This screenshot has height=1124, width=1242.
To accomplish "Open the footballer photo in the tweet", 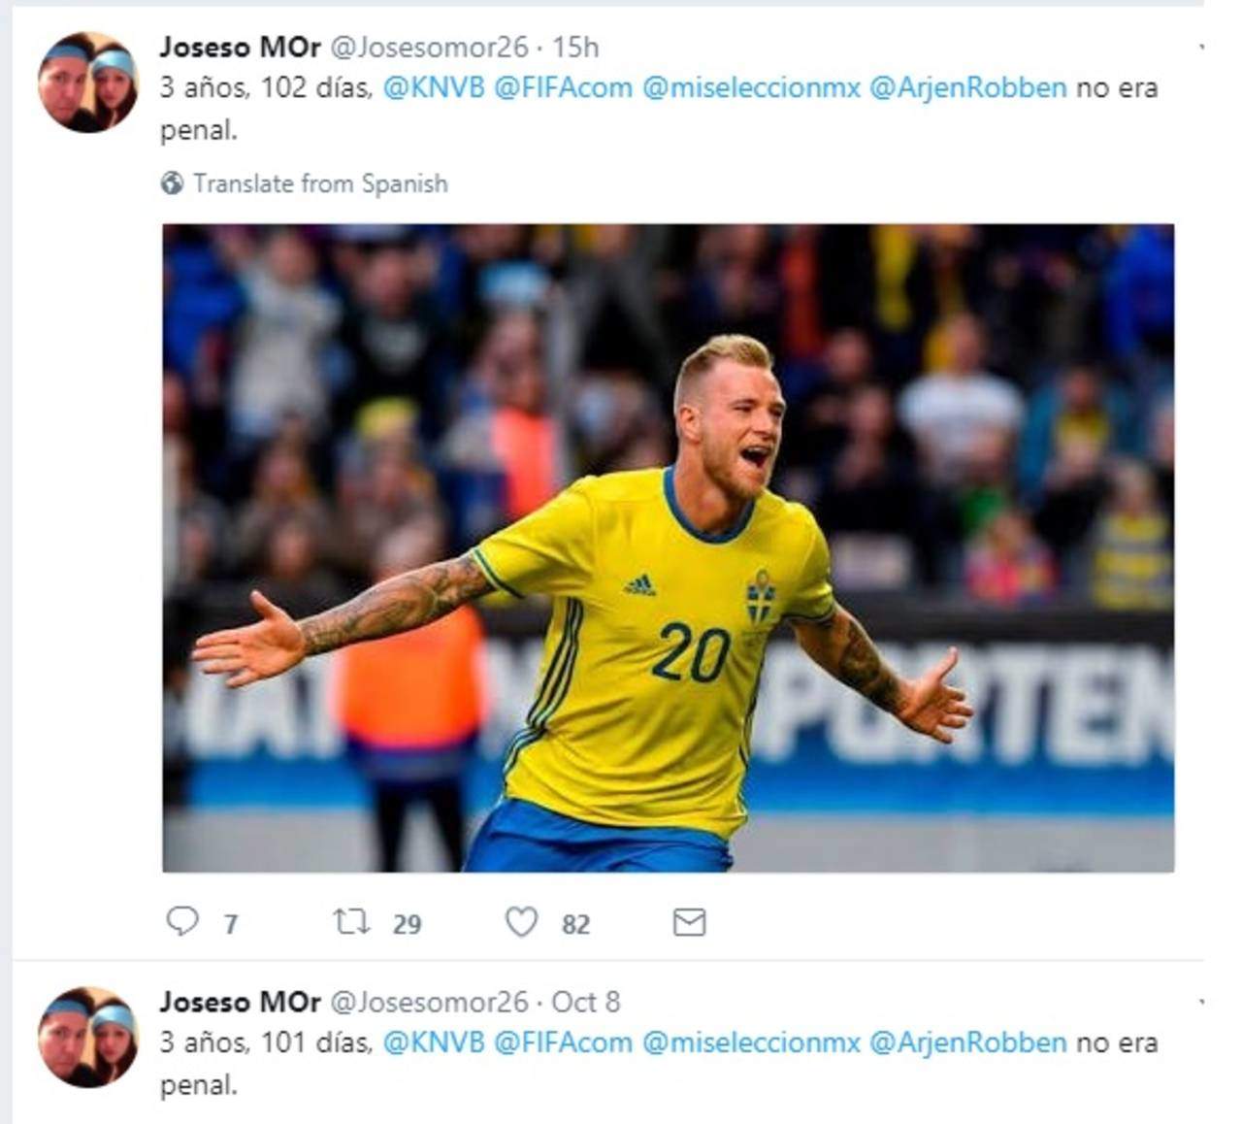I will (x=668, y=547).
